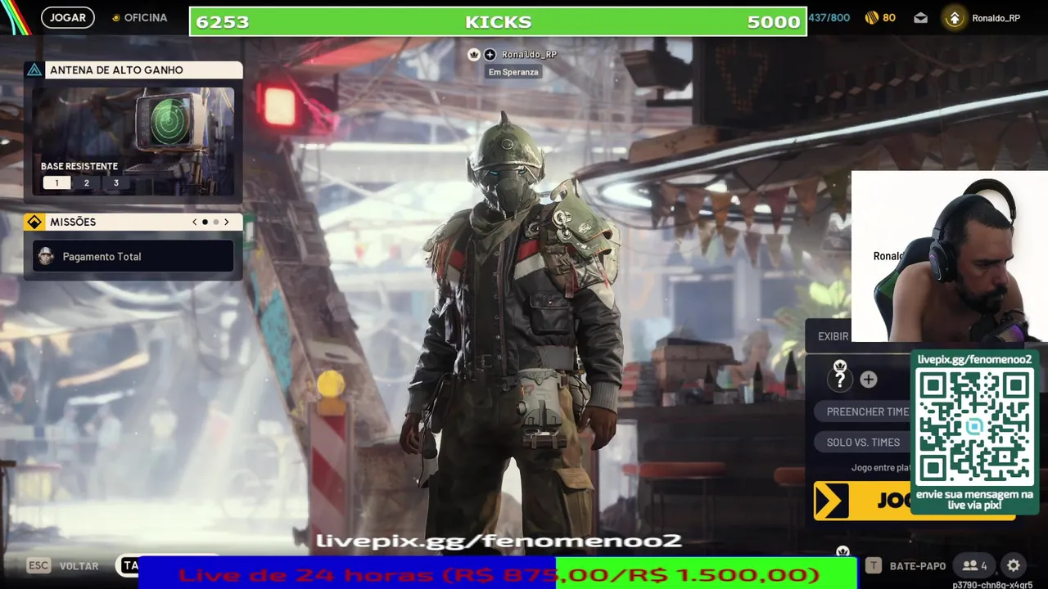Select Base Resistente stage 1

(56, 183)
